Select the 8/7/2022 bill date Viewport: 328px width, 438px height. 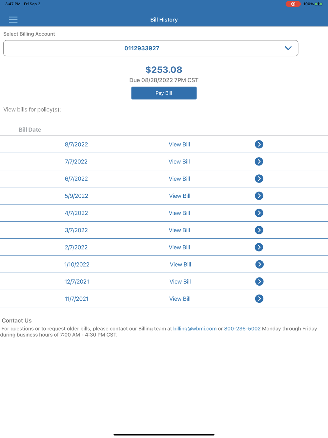[x=76, y=144]
